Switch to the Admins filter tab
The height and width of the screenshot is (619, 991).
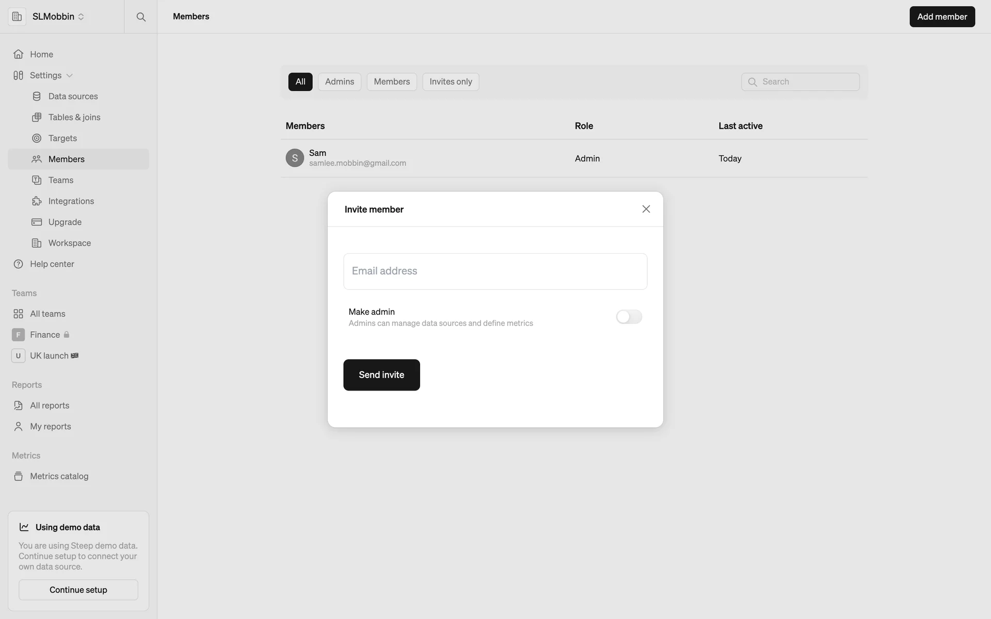point(339,82)
